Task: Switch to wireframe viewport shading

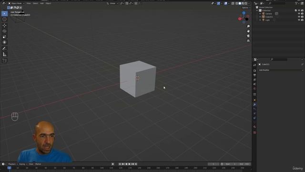Action: pyautogui.click(x=237, y=3)
